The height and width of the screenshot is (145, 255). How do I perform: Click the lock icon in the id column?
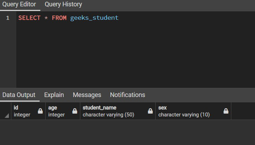[x=40, y=111]
